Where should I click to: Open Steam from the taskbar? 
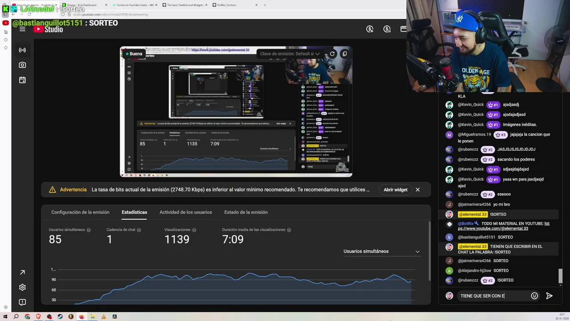point(60,317)
